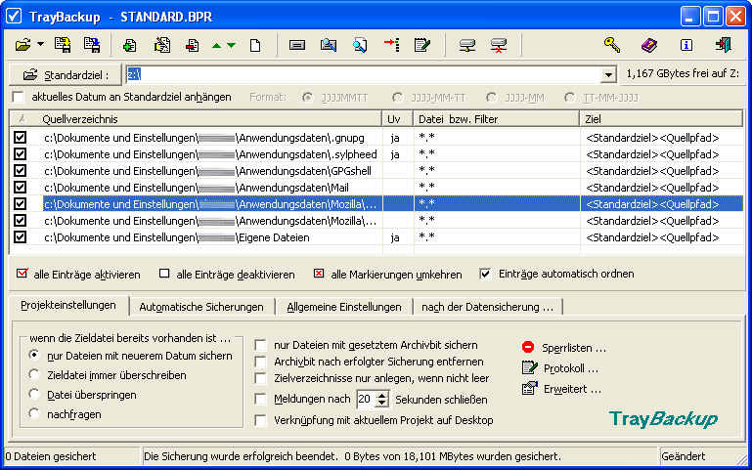Exit via the door icon in toolbar
Image resolution: width=752 pixels, height=470 pixels.
point(723,46)
